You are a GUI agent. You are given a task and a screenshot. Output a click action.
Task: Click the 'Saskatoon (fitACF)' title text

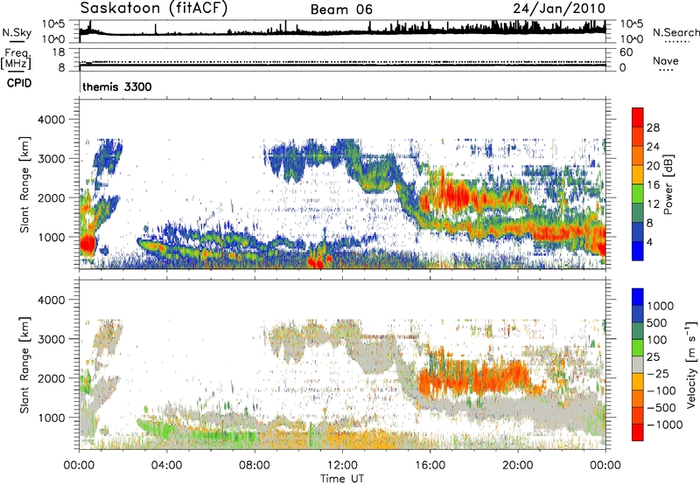[x=154, y=9]
